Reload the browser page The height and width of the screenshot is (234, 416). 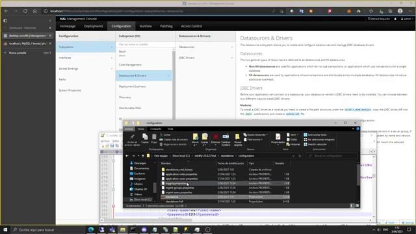pyautogui.click(x=25, y=11)
